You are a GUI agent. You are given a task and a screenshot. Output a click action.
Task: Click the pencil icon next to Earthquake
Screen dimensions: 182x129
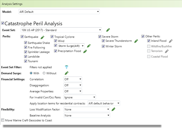42,37
